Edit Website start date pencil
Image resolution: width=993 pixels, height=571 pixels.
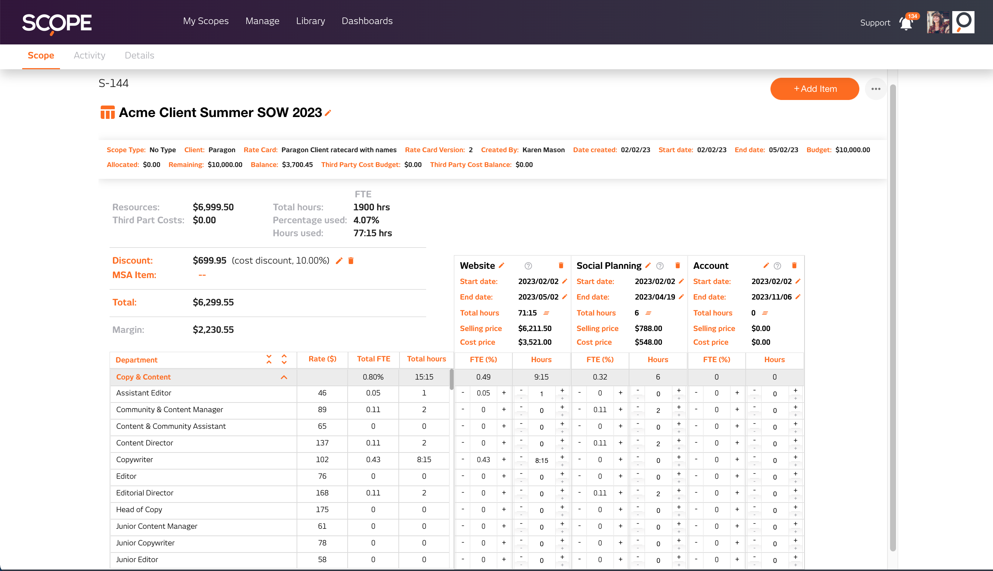[x=565, y=281]
